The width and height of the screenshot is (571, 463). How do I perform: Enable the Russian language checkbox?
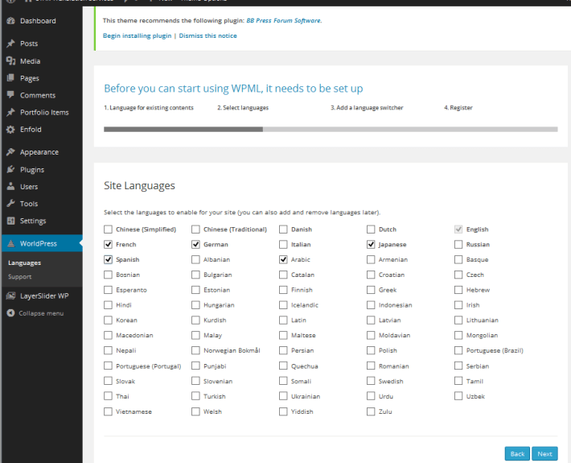point(458,244)
